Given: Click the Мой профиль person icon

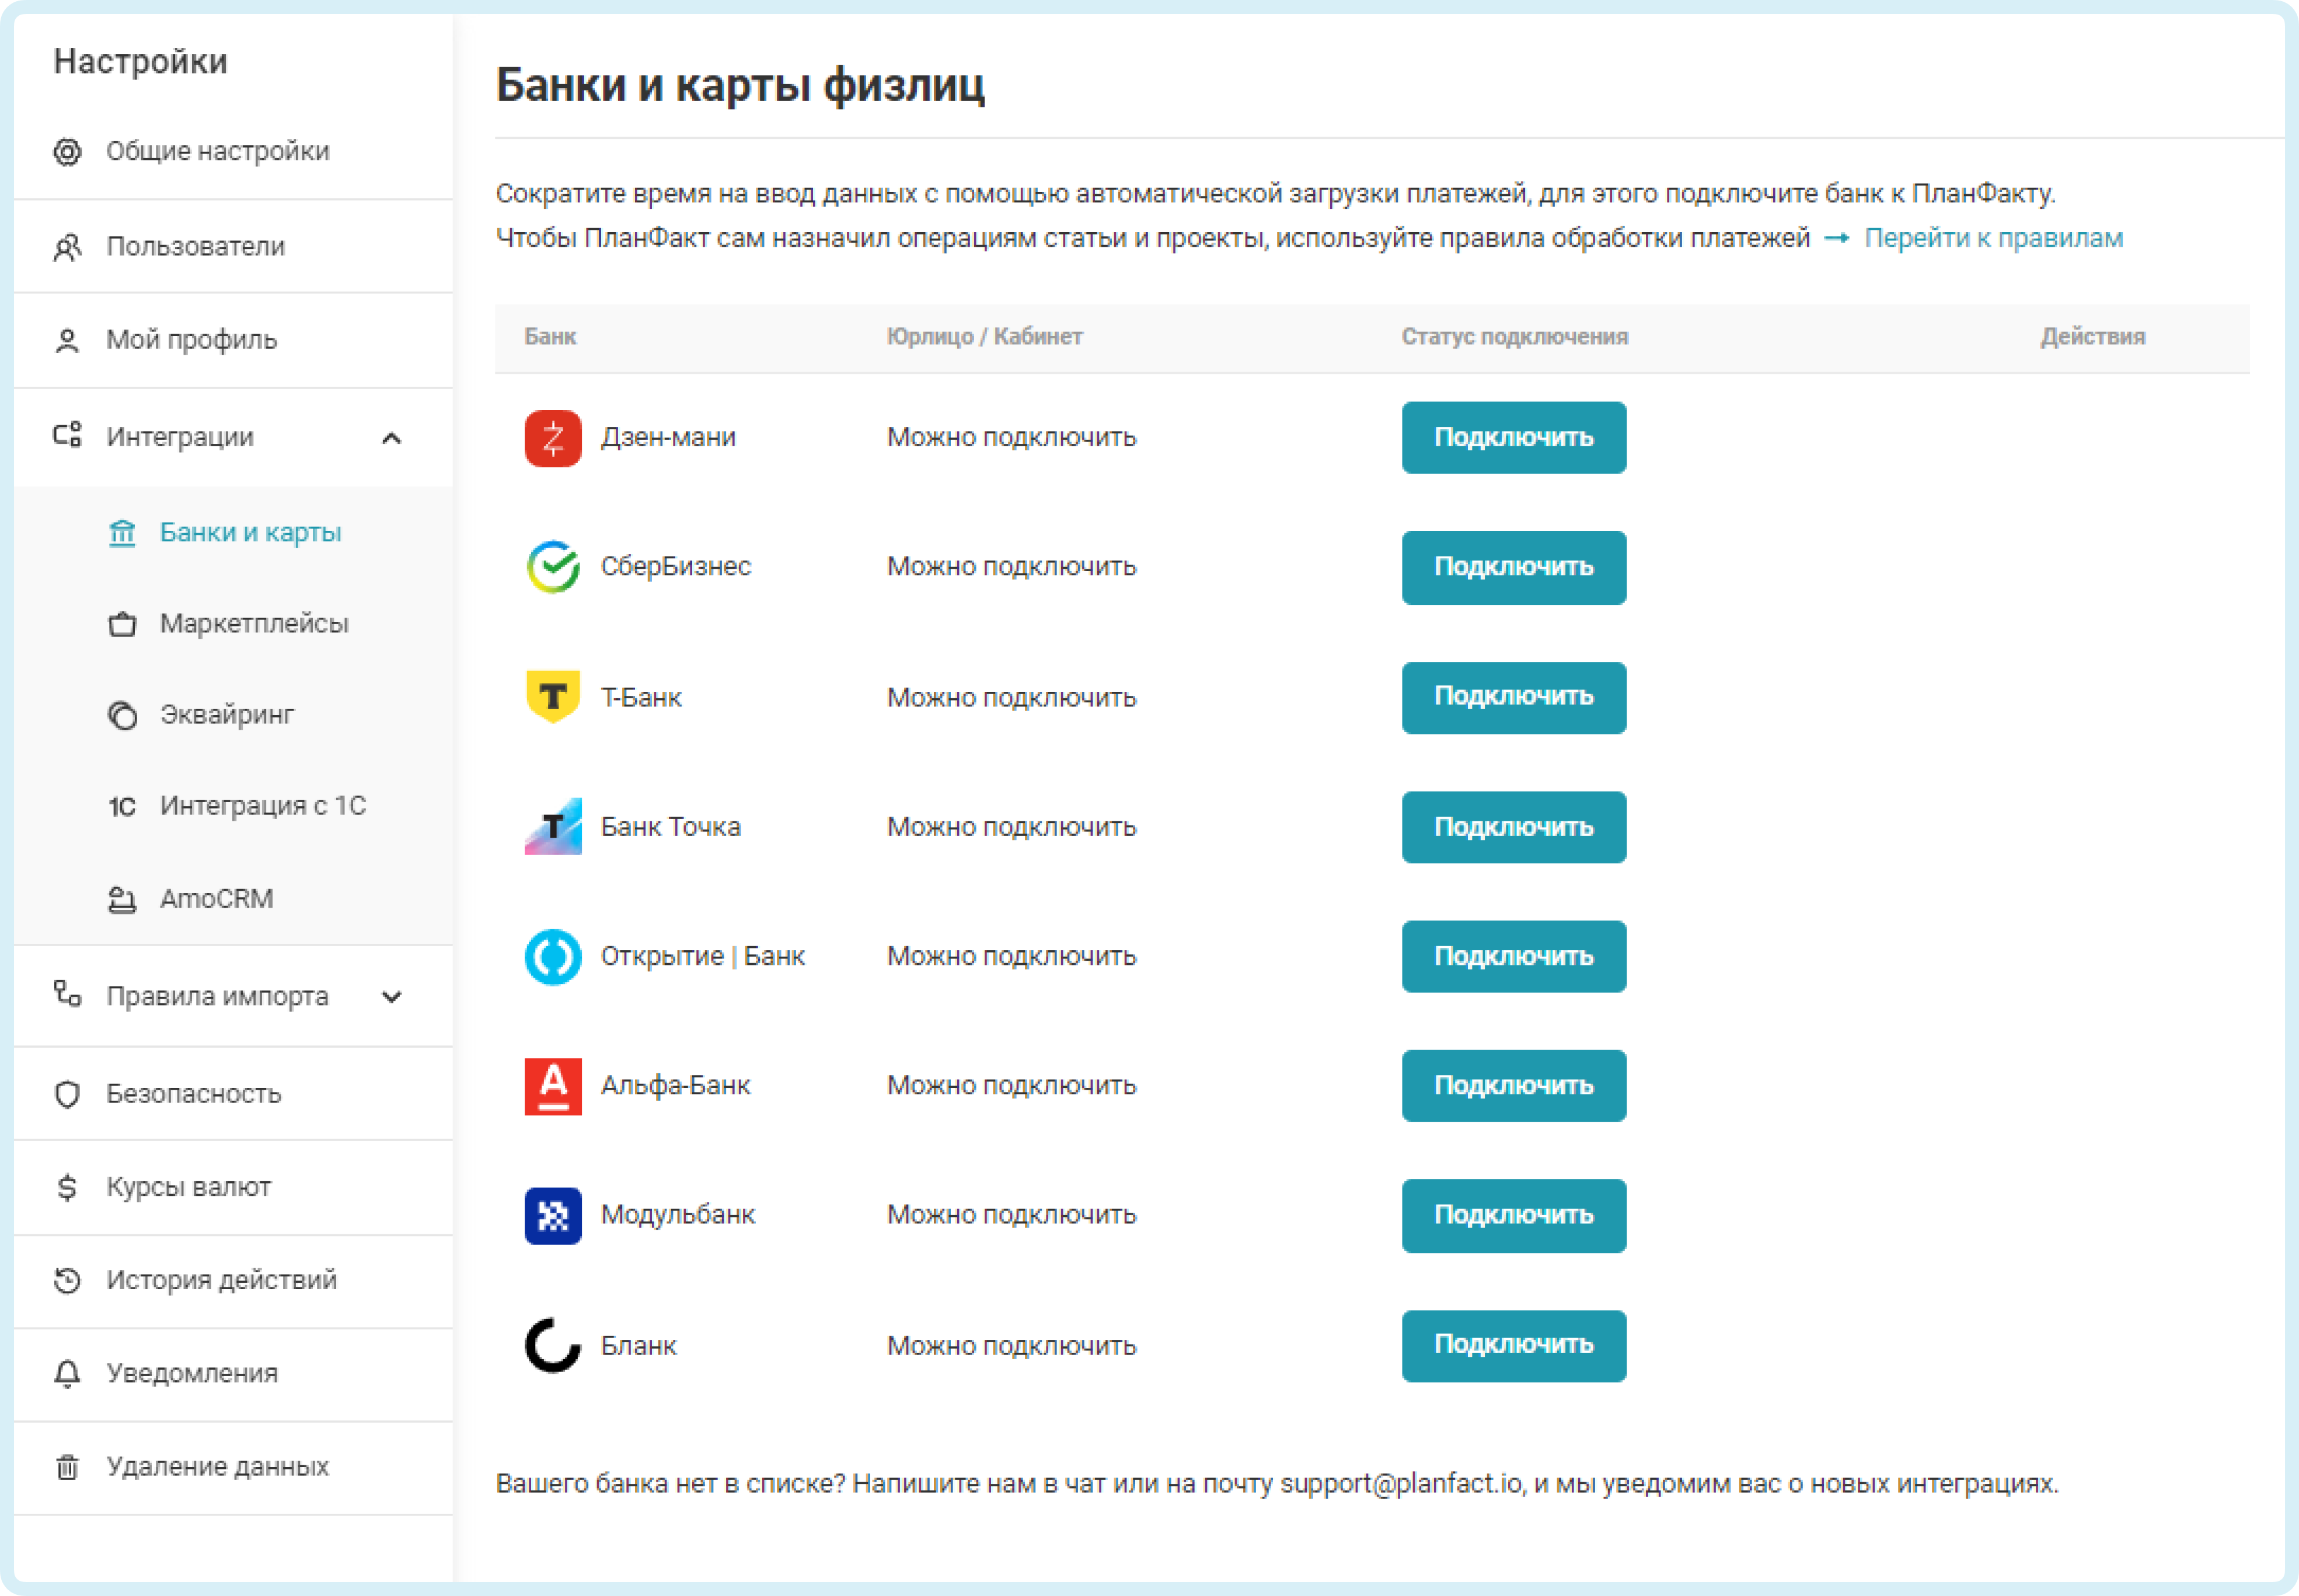Looking at the screenshot, I should point(67,340).
